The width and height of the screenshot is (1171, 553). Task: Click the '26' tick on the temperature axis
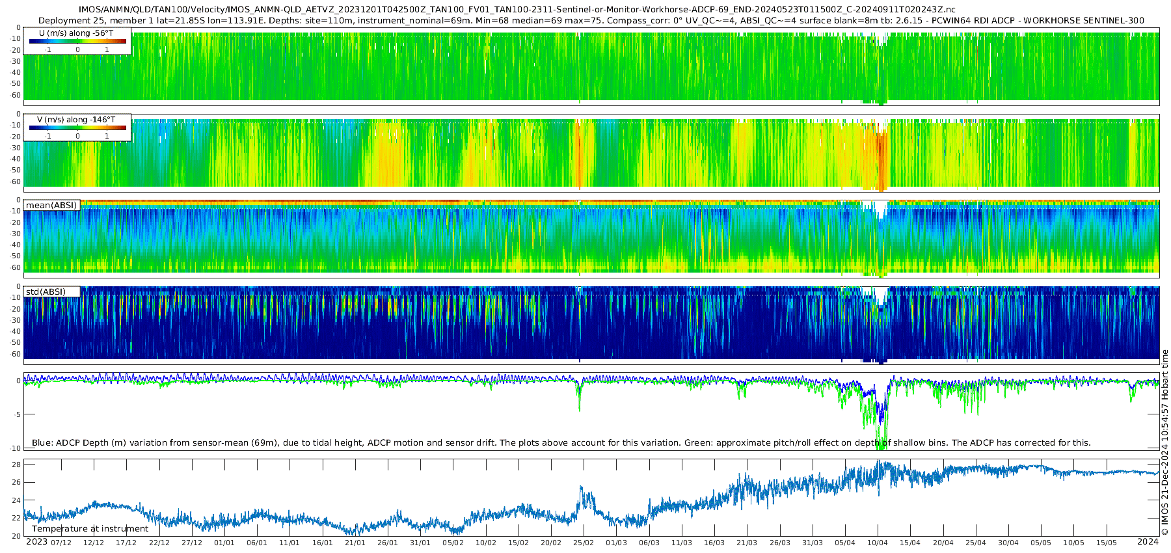point(16,483)
